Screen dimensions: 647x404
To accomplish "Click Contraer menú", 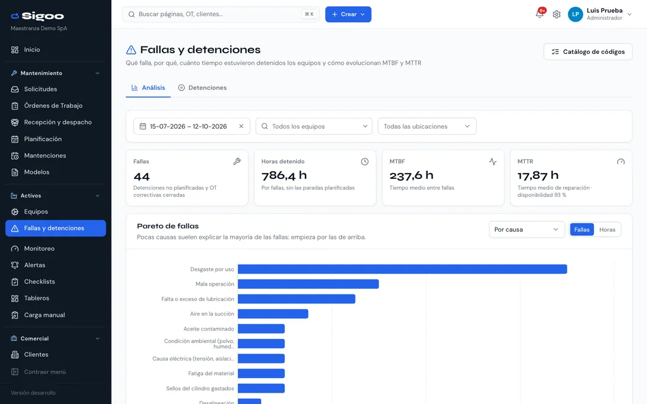I will coord(56,372).
